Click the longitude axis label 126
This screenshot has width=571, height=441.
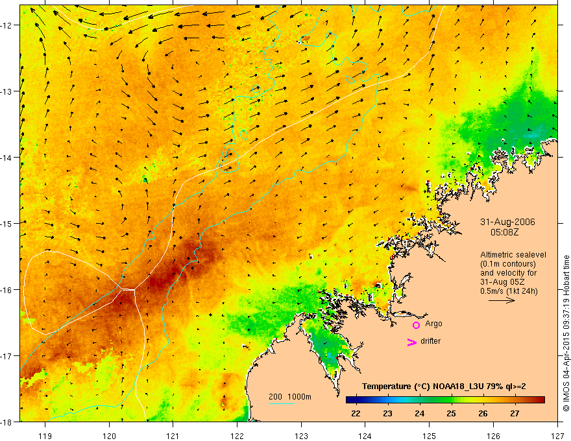[x=493, y=436]
